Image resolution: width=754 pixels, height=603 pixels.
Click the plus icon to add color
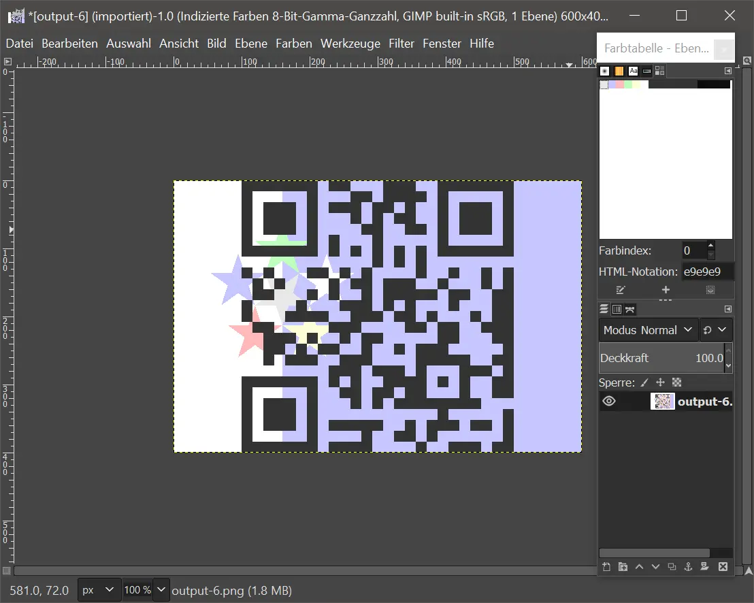coord(666,290)
